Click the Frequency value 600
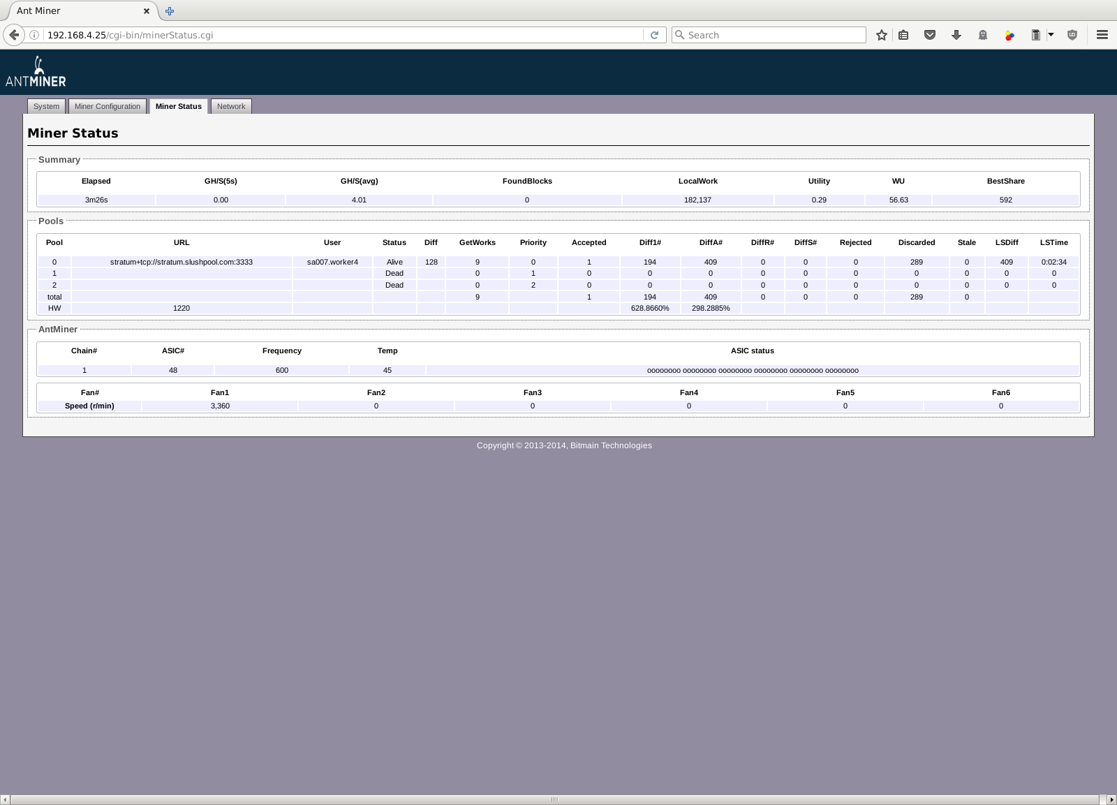Image resolution: width=1117 pixels, height=805 pixels. click(282, 370)
